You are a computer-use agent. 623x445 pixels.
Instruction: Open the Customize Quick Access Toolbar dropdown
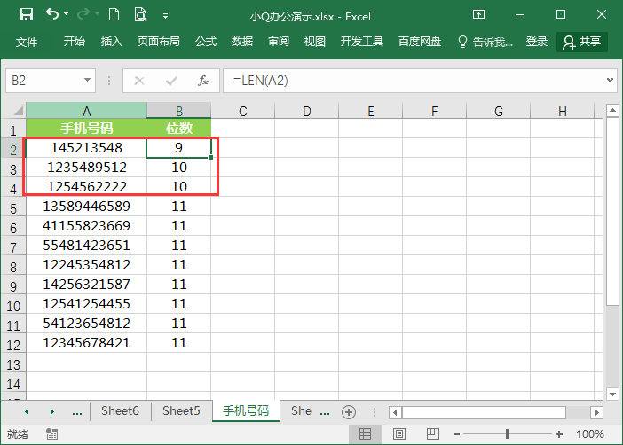(x=165, y=16)
